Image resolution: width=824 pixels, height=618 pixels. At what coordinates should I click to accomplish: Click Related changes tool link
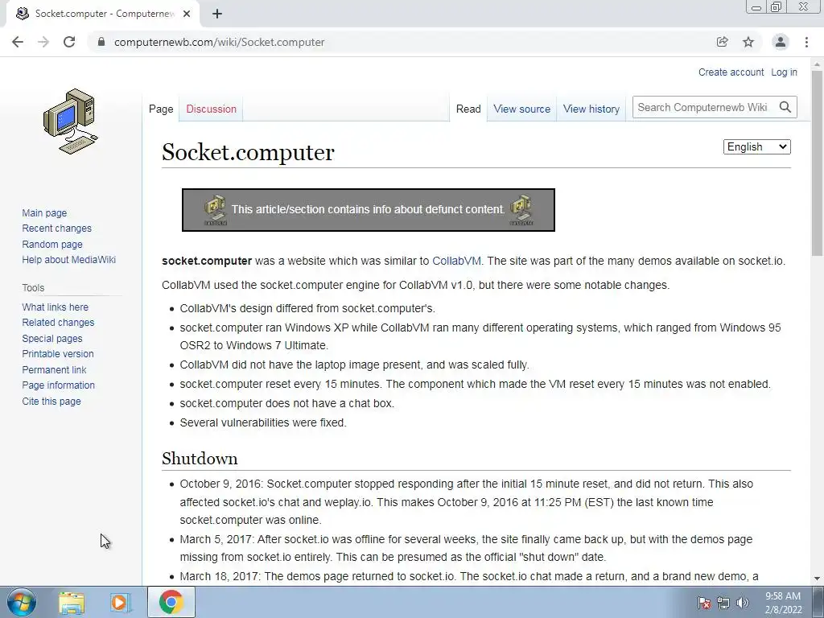[58, 322]
